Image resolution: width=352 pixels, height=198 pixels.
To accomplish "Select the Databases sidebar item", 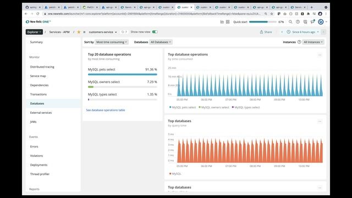I will click(53, 103).
